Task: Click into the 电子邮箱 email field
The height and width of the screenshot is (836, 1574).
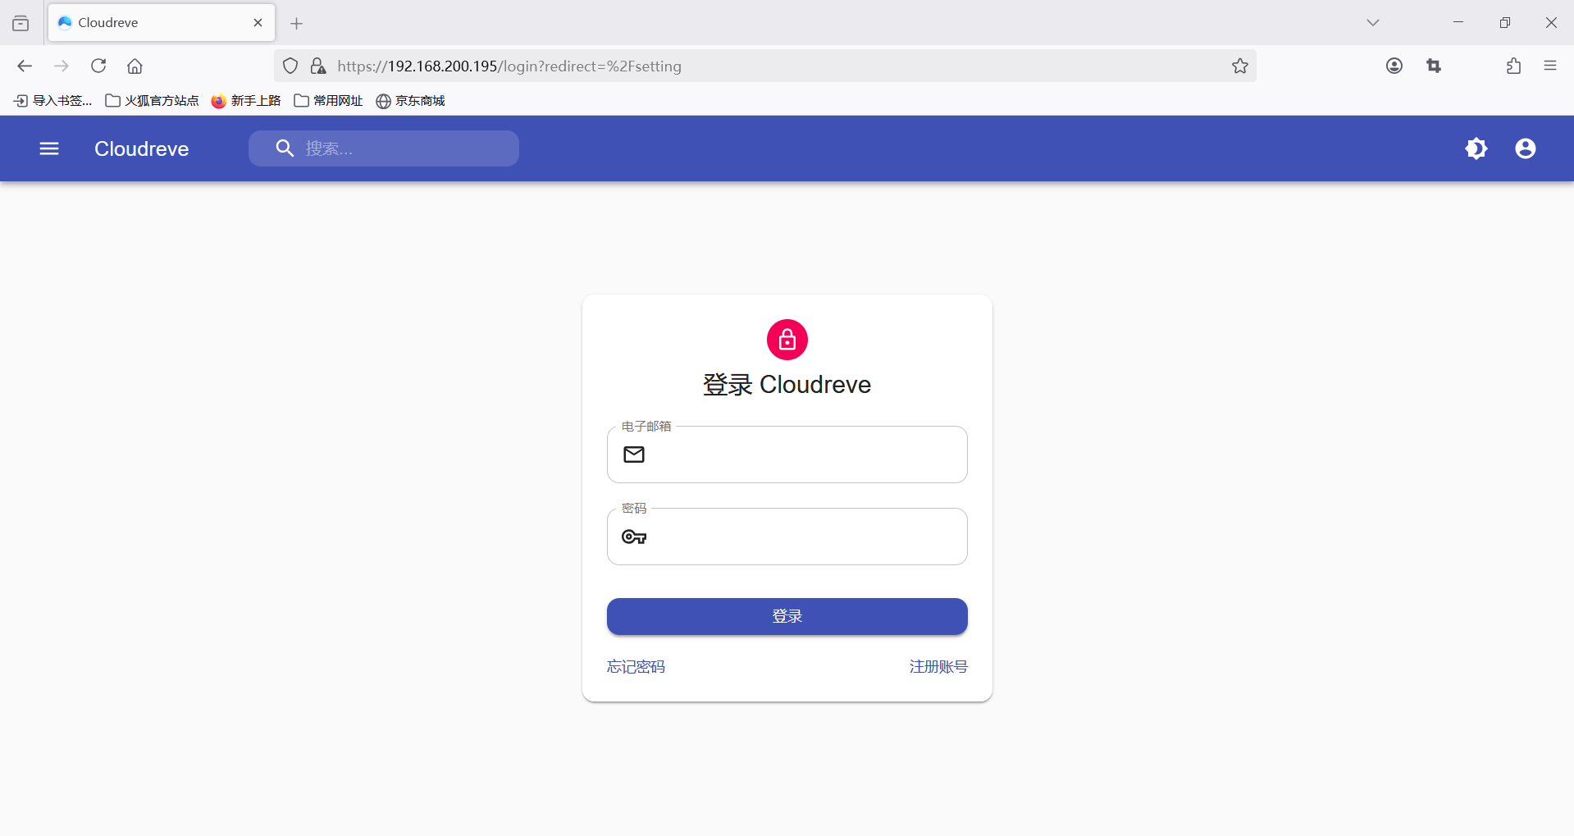Action: pos(787,455)
